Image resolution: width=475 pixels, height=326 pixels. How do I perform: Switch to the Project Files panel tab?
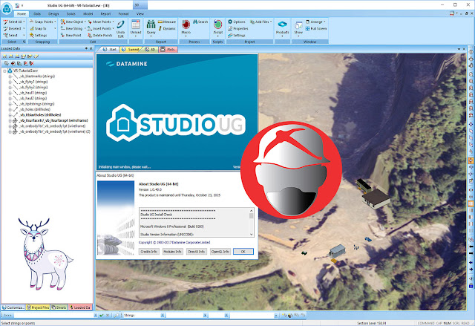38,307
